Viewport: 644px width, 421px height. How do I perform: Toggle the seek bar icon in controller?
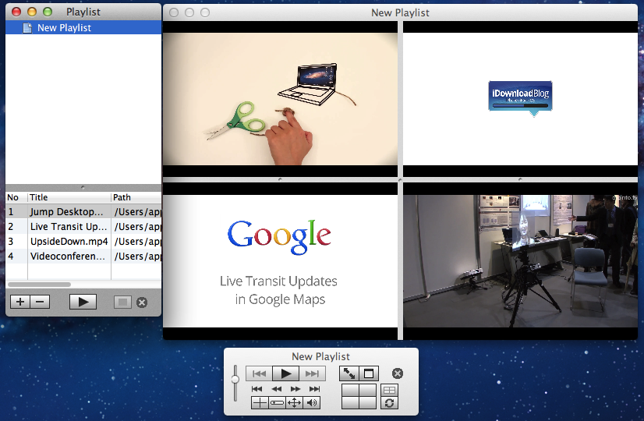pyautogui.click(x=277, y=402)
